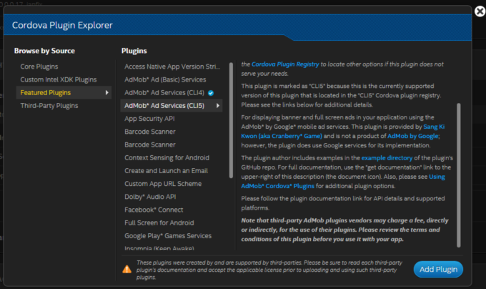Select the second Barcode Scanner entry

[149, 144]
